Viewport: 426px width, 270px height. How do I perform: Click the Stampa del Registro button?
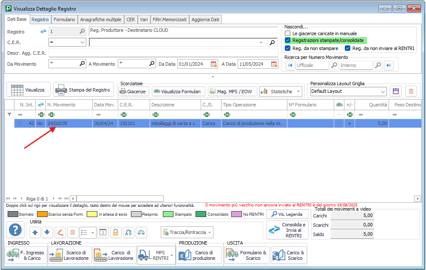pyautogui.click(x=84, y=90)
